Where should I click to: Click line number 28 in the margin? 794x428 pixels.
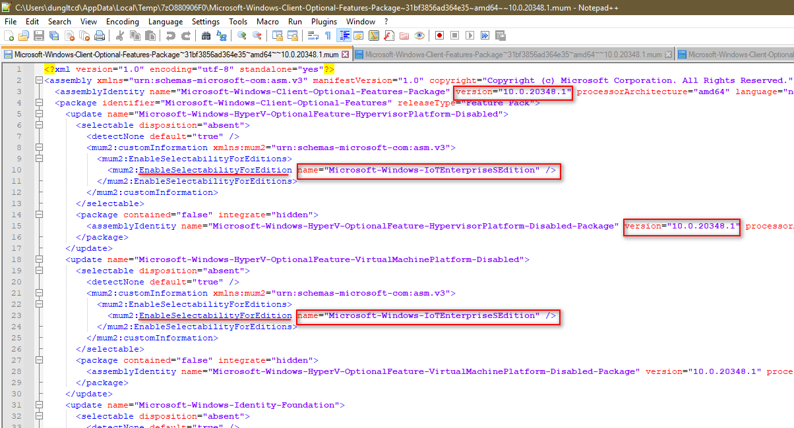18,371
